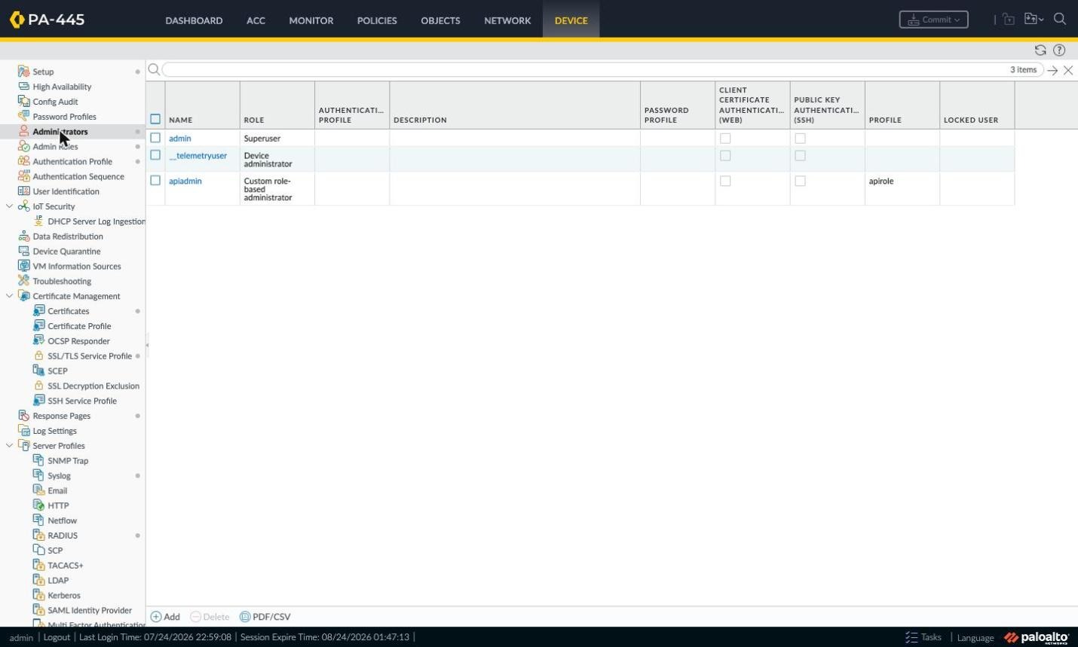Click the RADIUS server profile icon
Viewport: 1078px width, 647px height.
[x=38, y=536]
